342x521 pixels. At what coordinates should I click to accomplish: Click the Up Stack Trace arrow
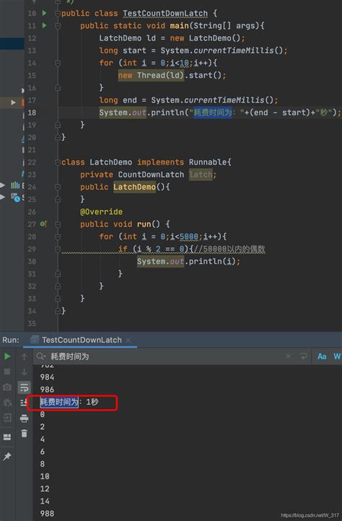coord(24,356)
